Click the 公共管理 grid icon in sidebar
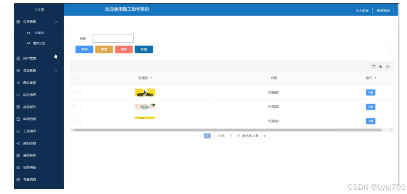Image resolution: width=407 pixels, height=194 pixels. coord(18,22)
